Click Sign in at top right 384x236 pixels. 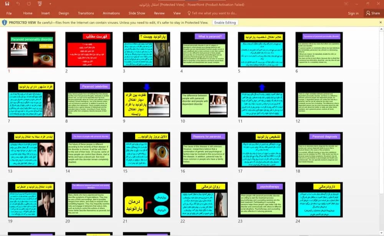(x=353, y=13)
